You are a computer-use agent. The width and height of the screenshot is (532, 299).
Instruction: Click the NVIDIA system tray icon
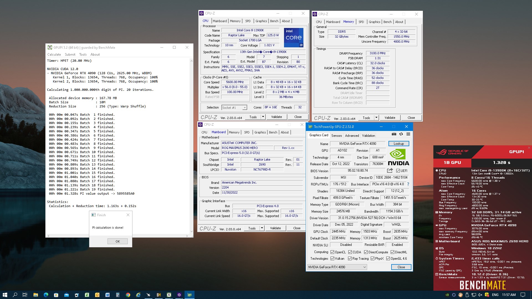click(x=447, y=295)
